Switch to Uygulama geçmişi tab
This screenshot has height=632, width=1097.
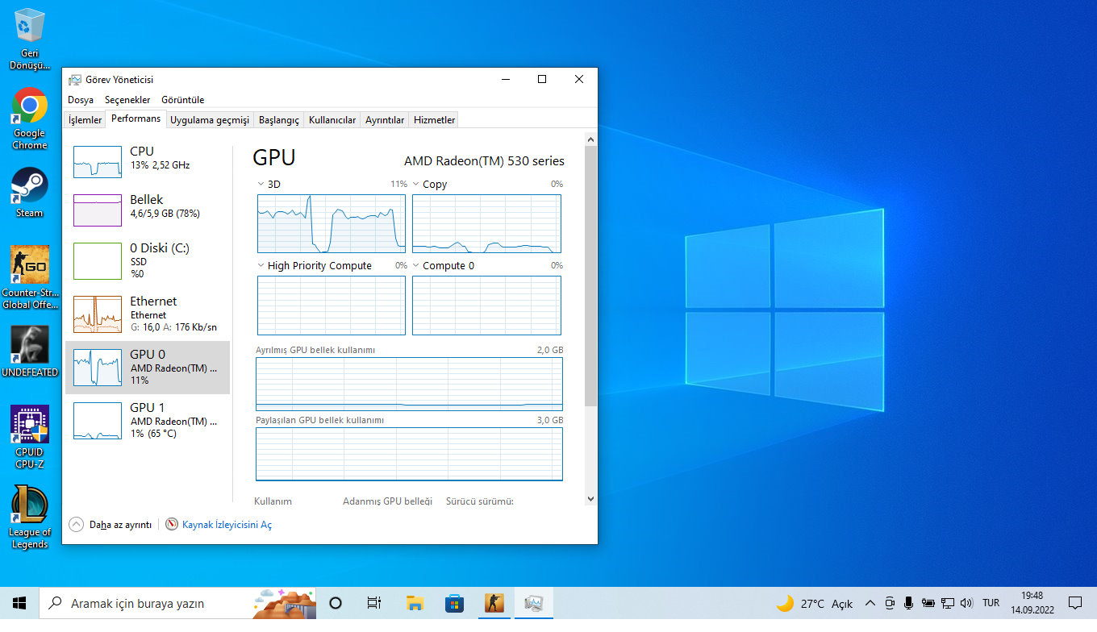coord(210,120)
